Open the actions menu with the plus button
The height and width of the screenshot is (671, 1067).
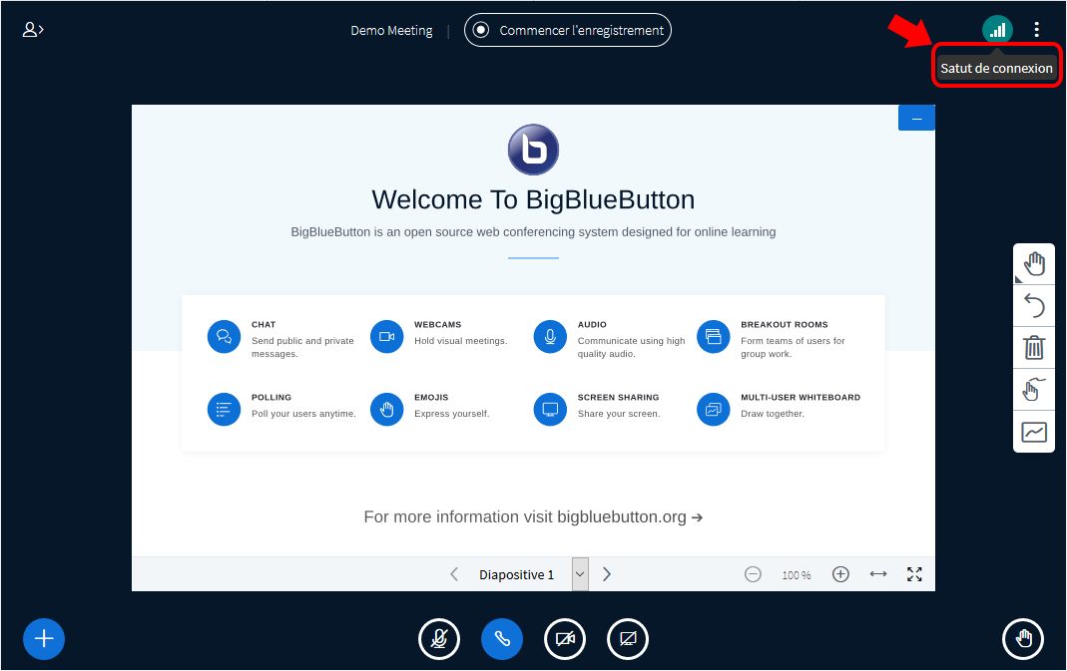pyautogui.click(x=43, y=638)
